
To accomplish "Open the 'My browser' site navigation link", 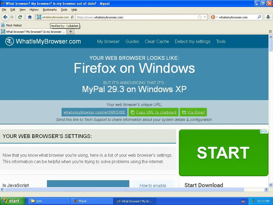I will pyautogui.click(x=109, y=41).
